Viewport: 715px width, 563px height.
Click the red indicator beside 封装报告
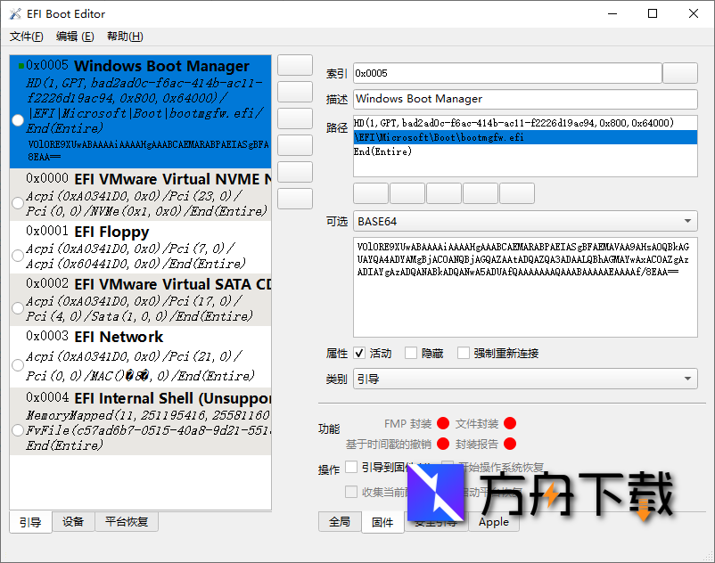tap(510, 444)
